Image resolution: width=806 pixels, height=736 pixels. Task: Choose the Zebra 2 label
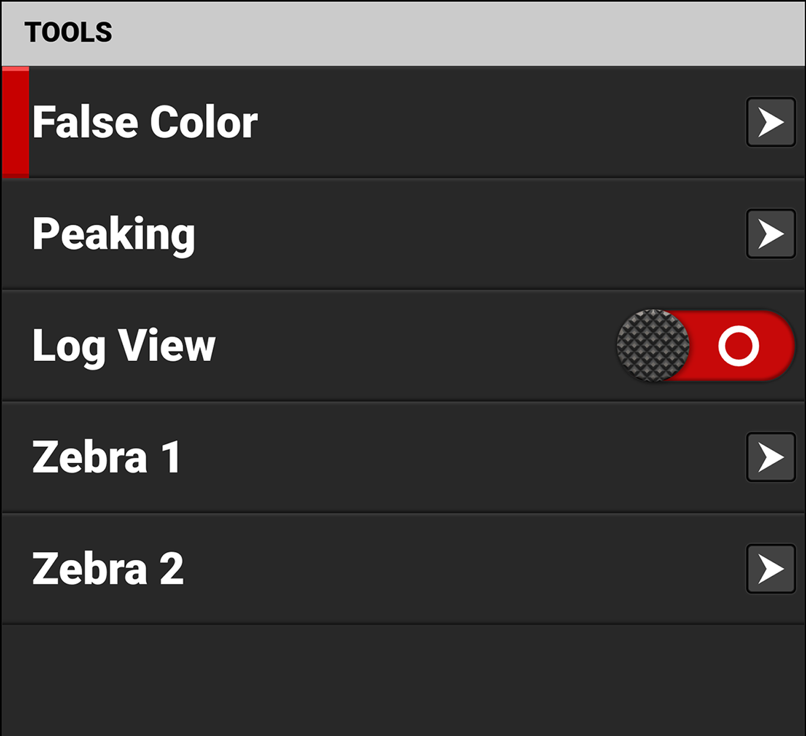tap(107, 569)
